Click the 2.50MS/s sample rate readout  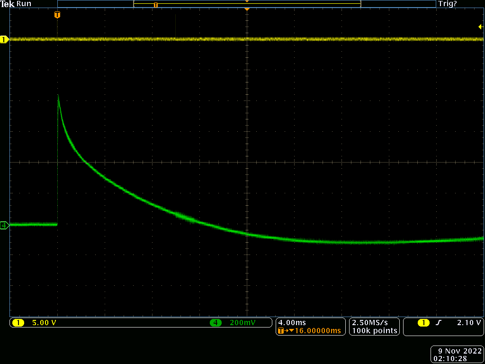pyautogui.click(x=374, y=323)
